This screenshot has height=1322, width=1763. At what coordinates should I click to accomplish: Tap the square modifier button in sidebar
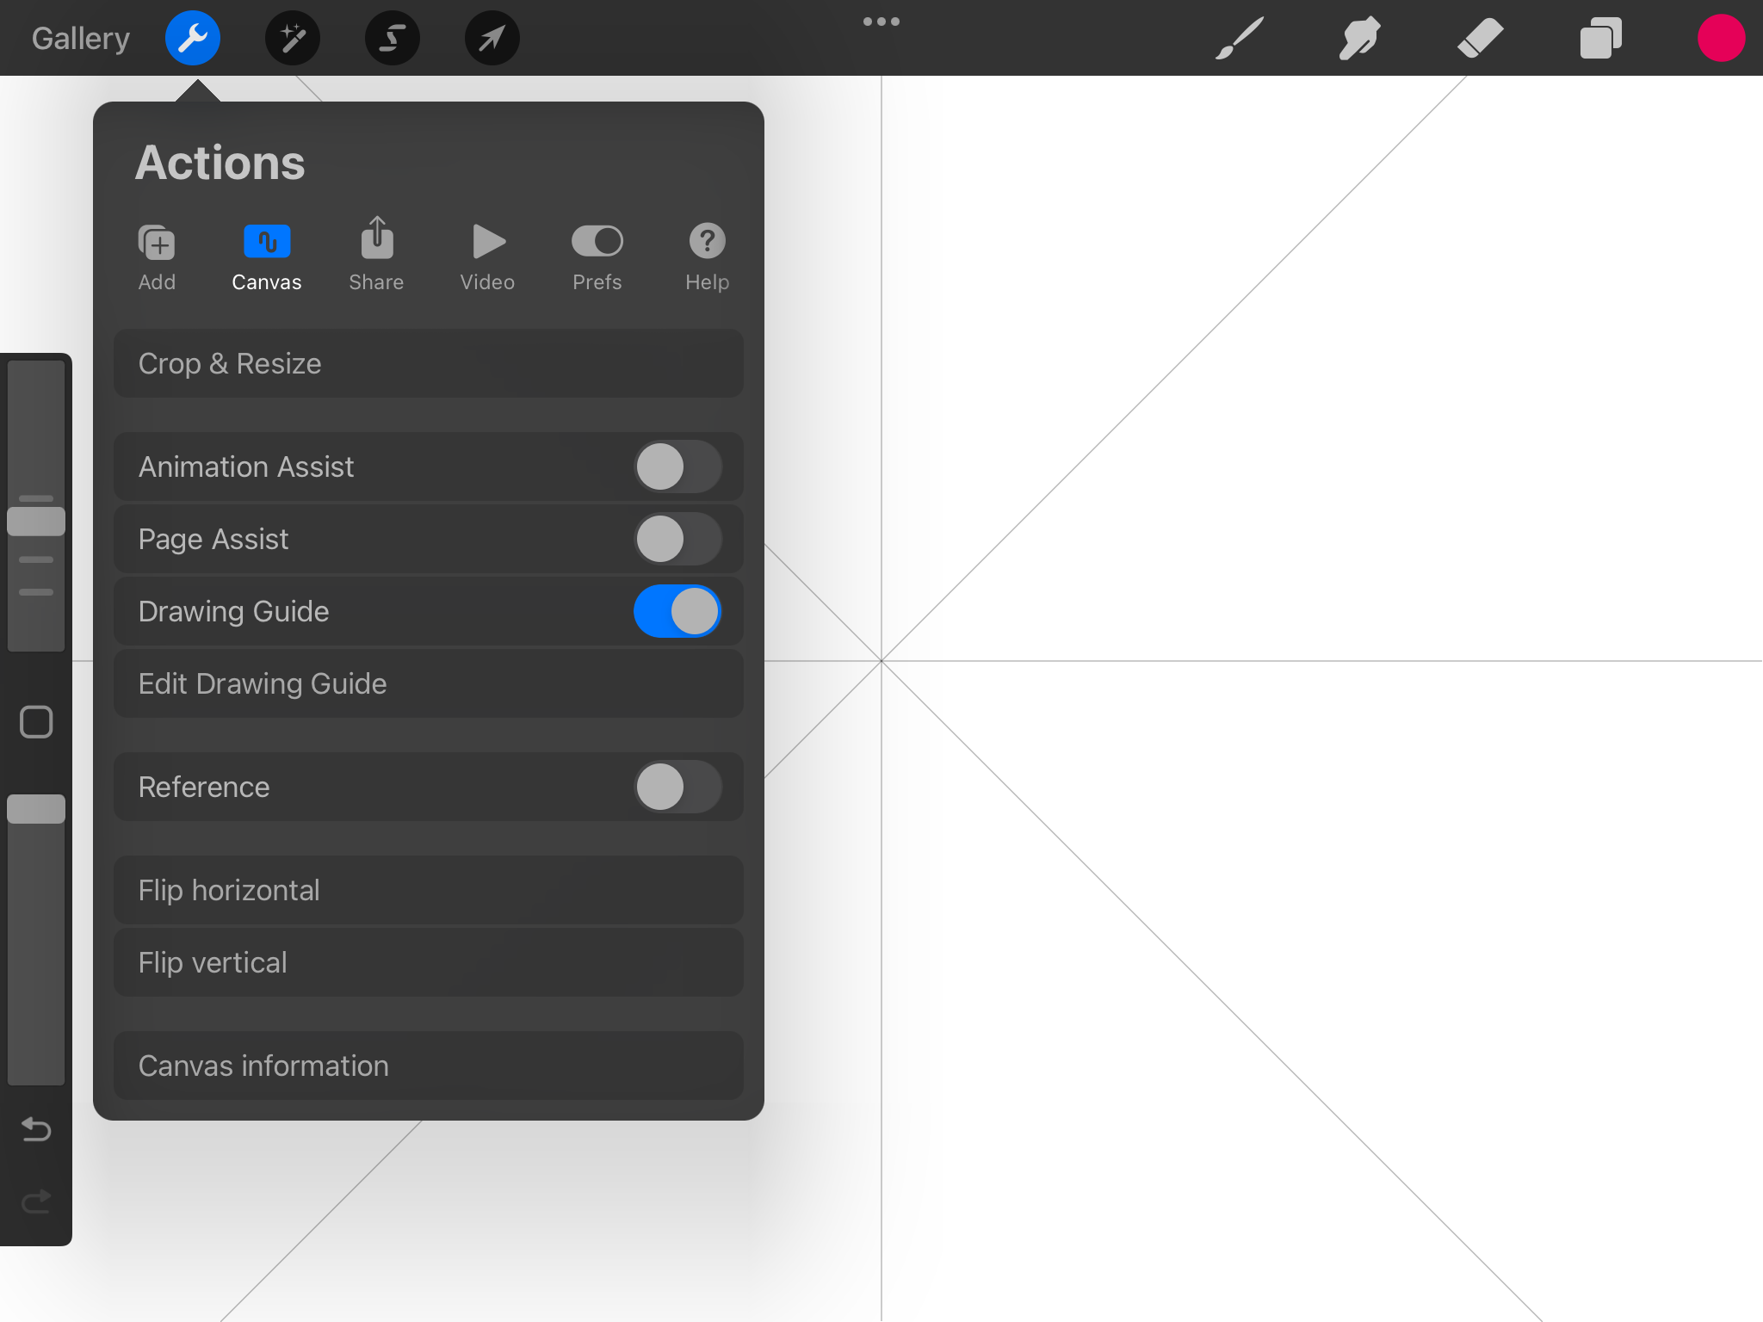coord(36,722)
